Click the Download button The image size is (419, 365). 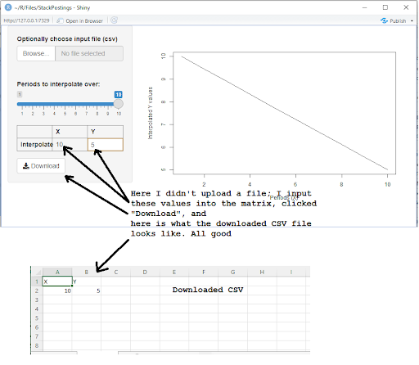click(41, 166)
